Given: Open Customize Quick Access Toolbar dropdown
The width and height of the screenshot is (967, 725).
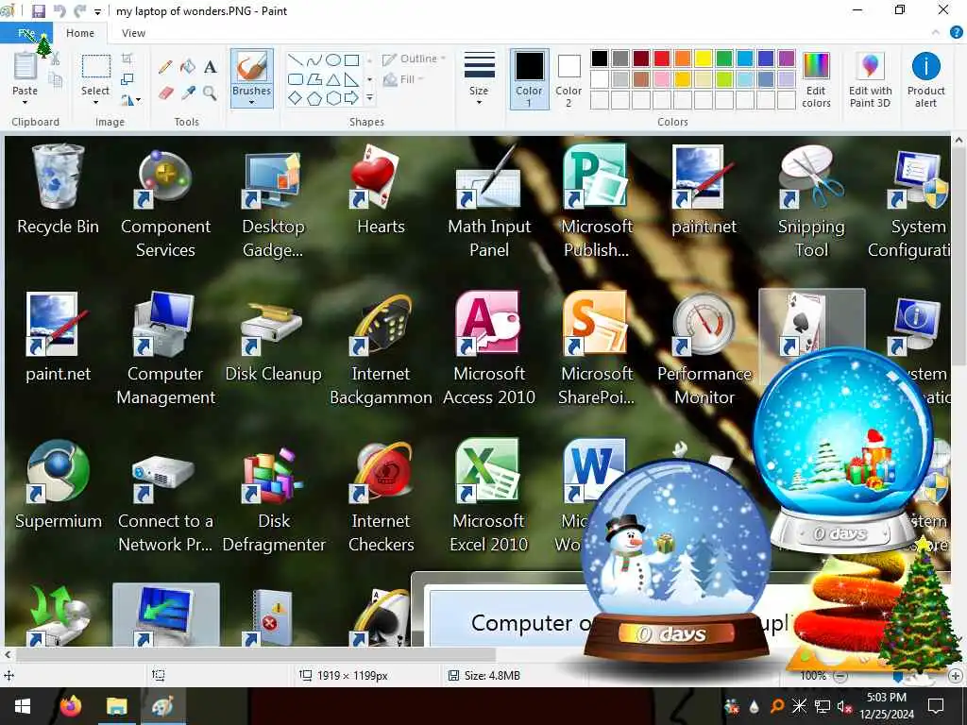Looking at the screenshot, I should point(97,11).
